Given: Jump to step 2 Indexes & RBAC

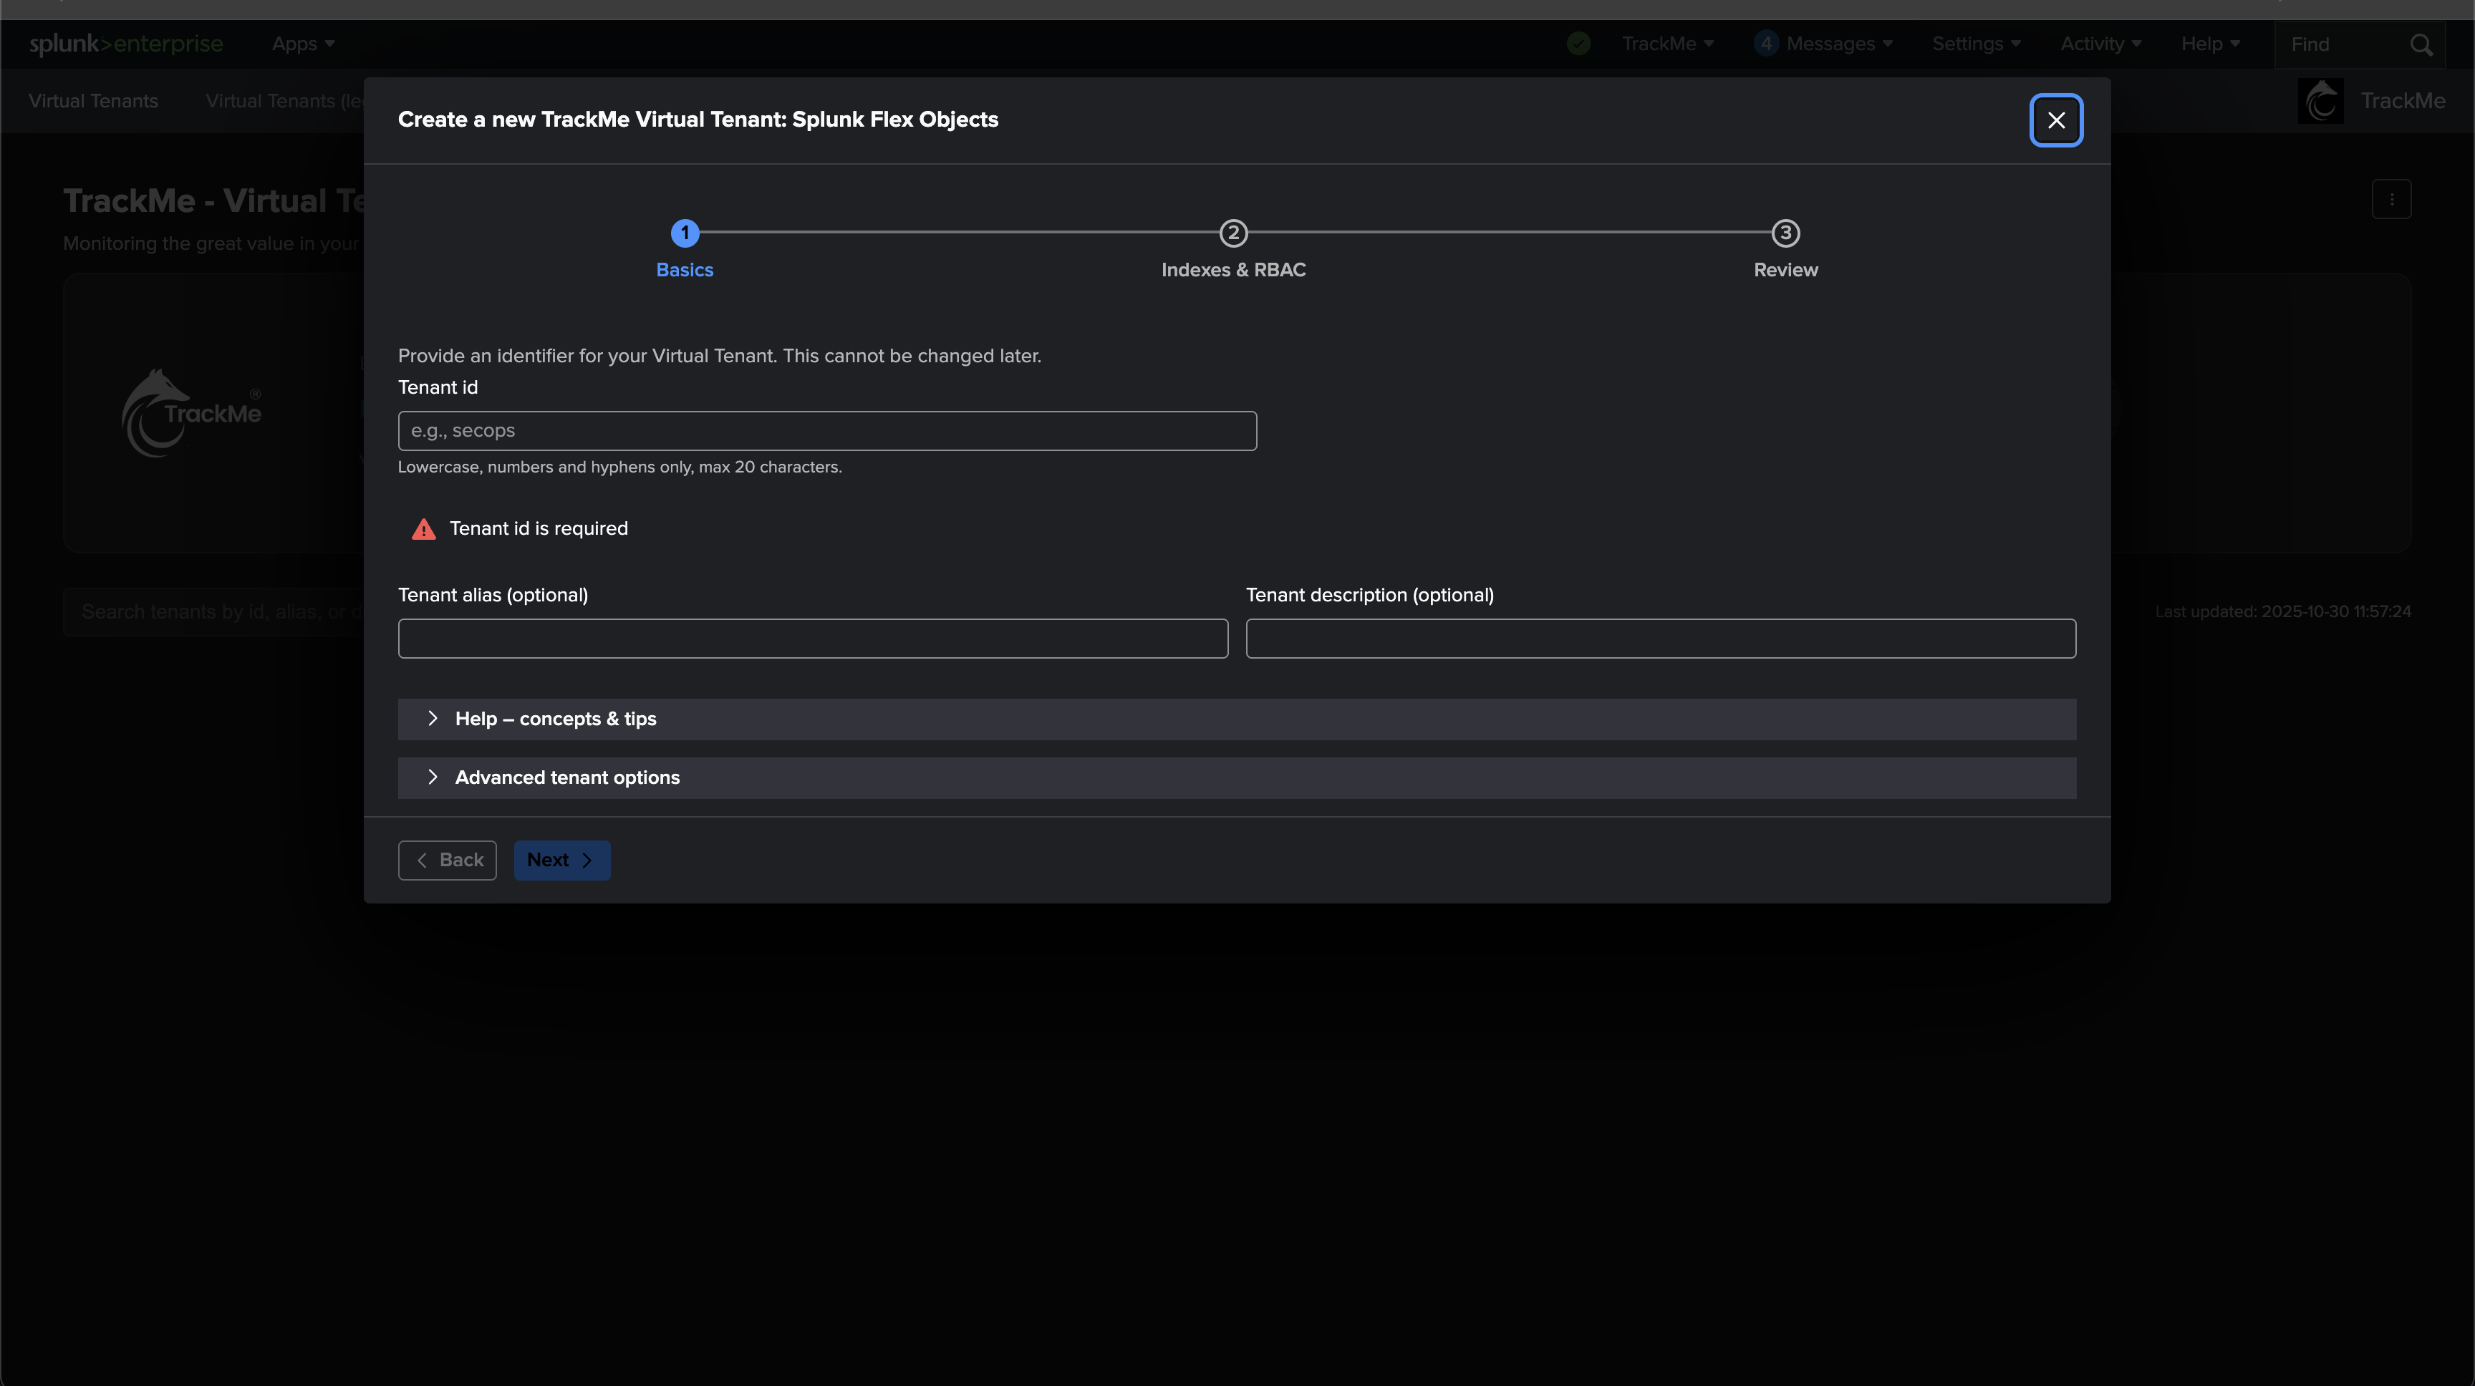Looking at the screenshot, I should 1232,233.
